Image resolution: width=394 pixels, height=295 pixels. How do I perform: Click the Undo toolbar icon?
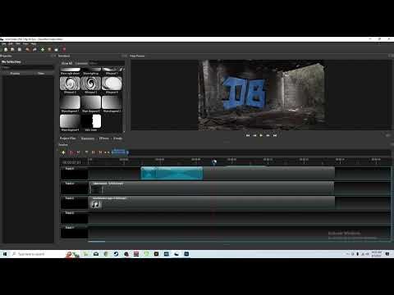pyautogui.click(x=27, y=49)
